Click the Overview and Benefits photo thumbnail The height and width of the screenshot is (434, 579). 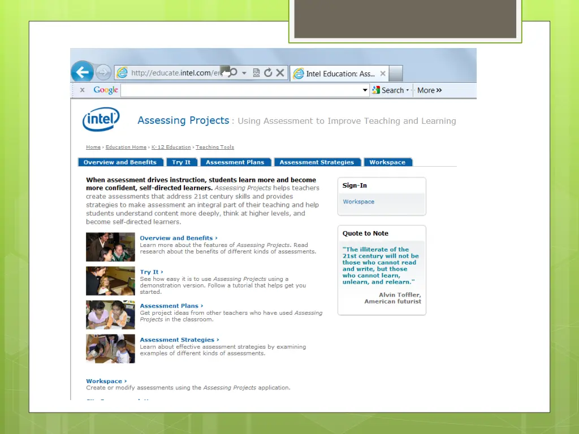(x=110, y=247)
